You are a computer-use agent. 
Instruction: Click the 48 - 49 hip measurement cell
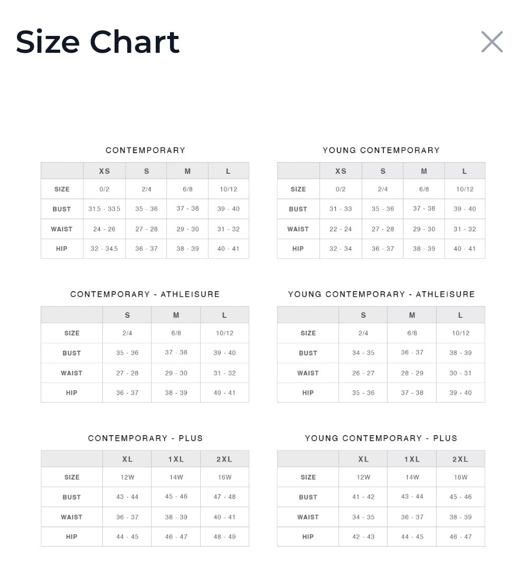tap(224, 537)
